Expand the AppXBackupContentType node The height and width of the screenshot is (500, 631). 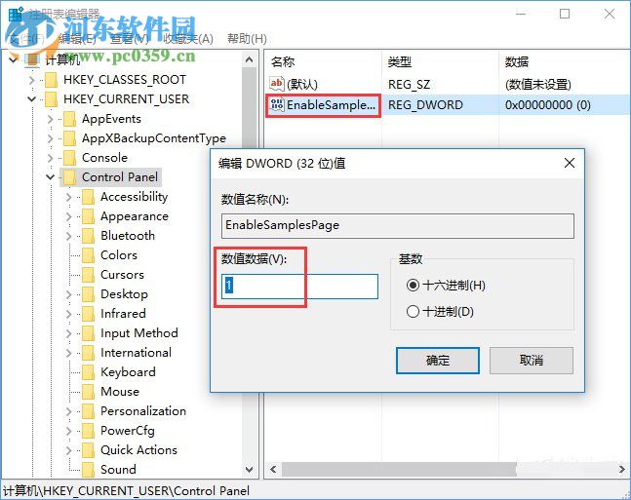tap(51, 138)
